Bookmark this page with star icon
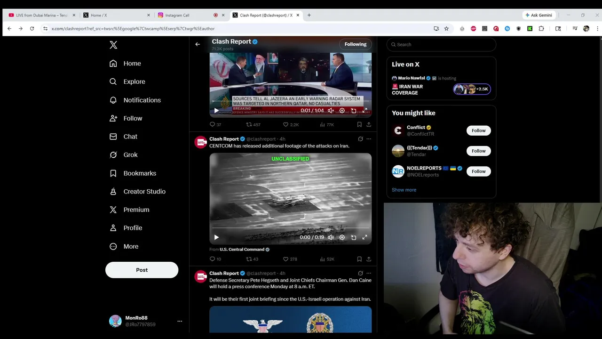 pyautogui.click(x=446, y=29)
